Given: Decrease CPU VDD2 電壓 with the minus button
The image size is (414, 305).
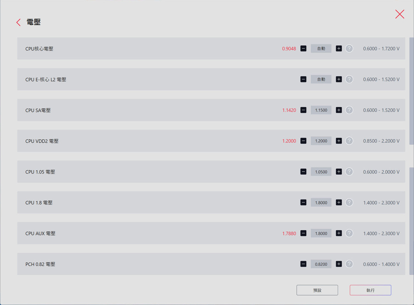Looking at the screenshot, I should tap(303, 141).
